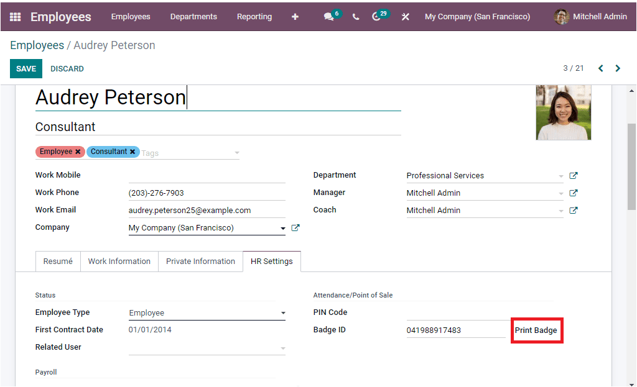This screenshot has height=387, width=637.
Task: Open Mitchell Admin user menu avatar
Action: [x=560, y=17]
